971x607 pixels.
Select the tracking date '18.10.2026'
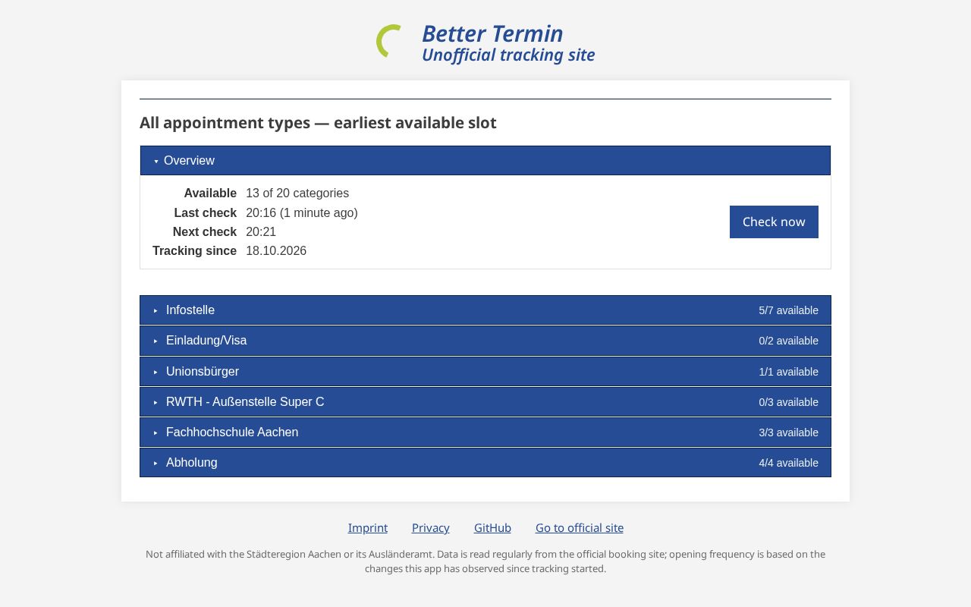(x=276, y=251)
